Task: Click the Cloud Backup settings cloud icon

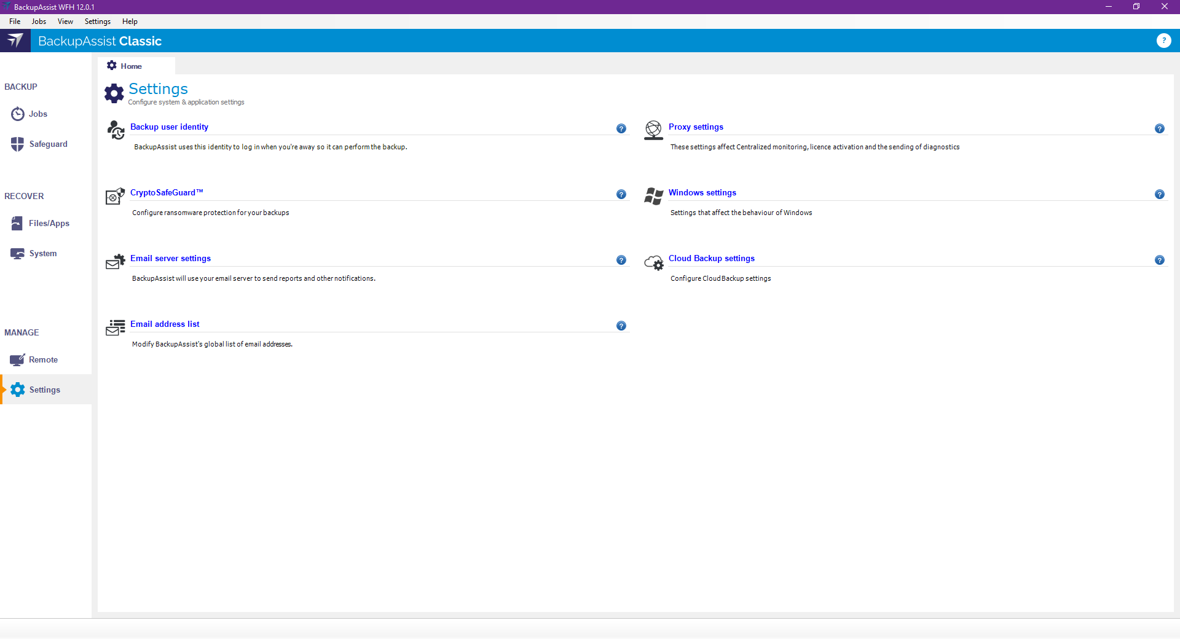Action: coord(653,262)
